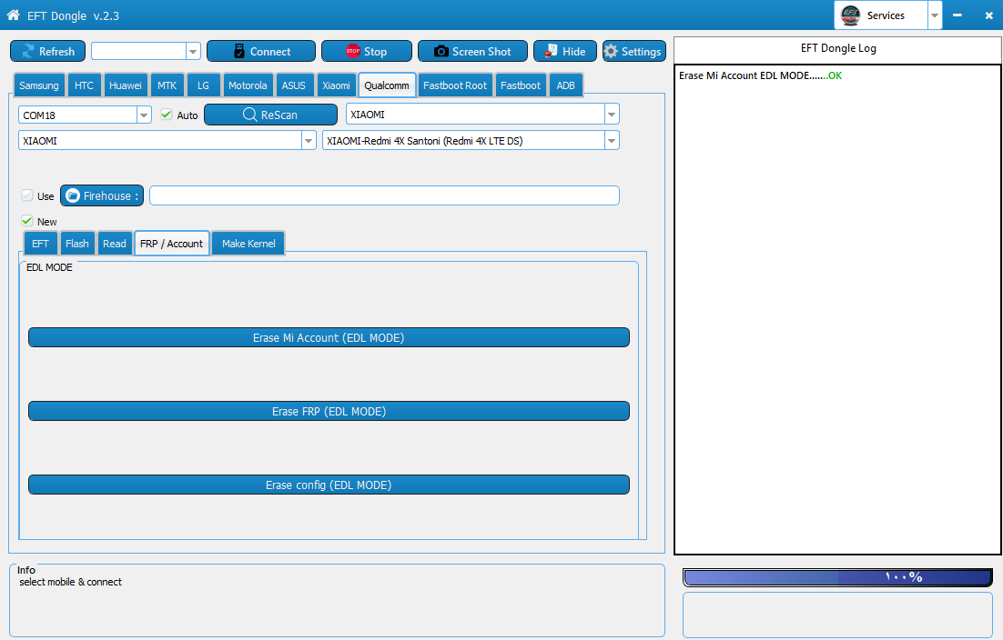1003x640 pixels.
Task: Switch to the ADB tab
Action: 565,85
